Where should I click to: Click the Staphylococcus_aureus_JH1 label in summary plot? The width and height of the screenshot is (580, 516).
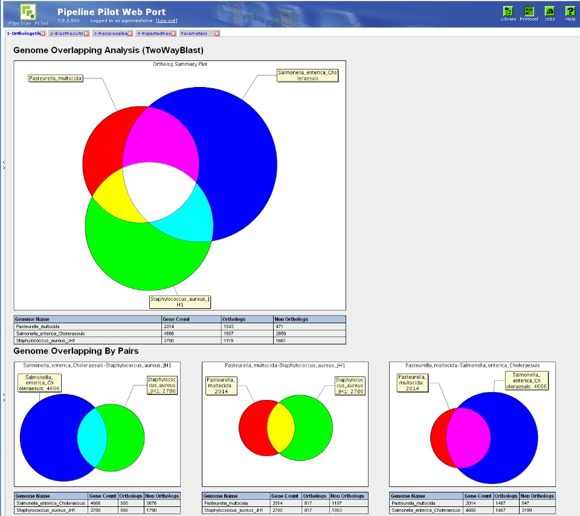click(x=180, y=302)
